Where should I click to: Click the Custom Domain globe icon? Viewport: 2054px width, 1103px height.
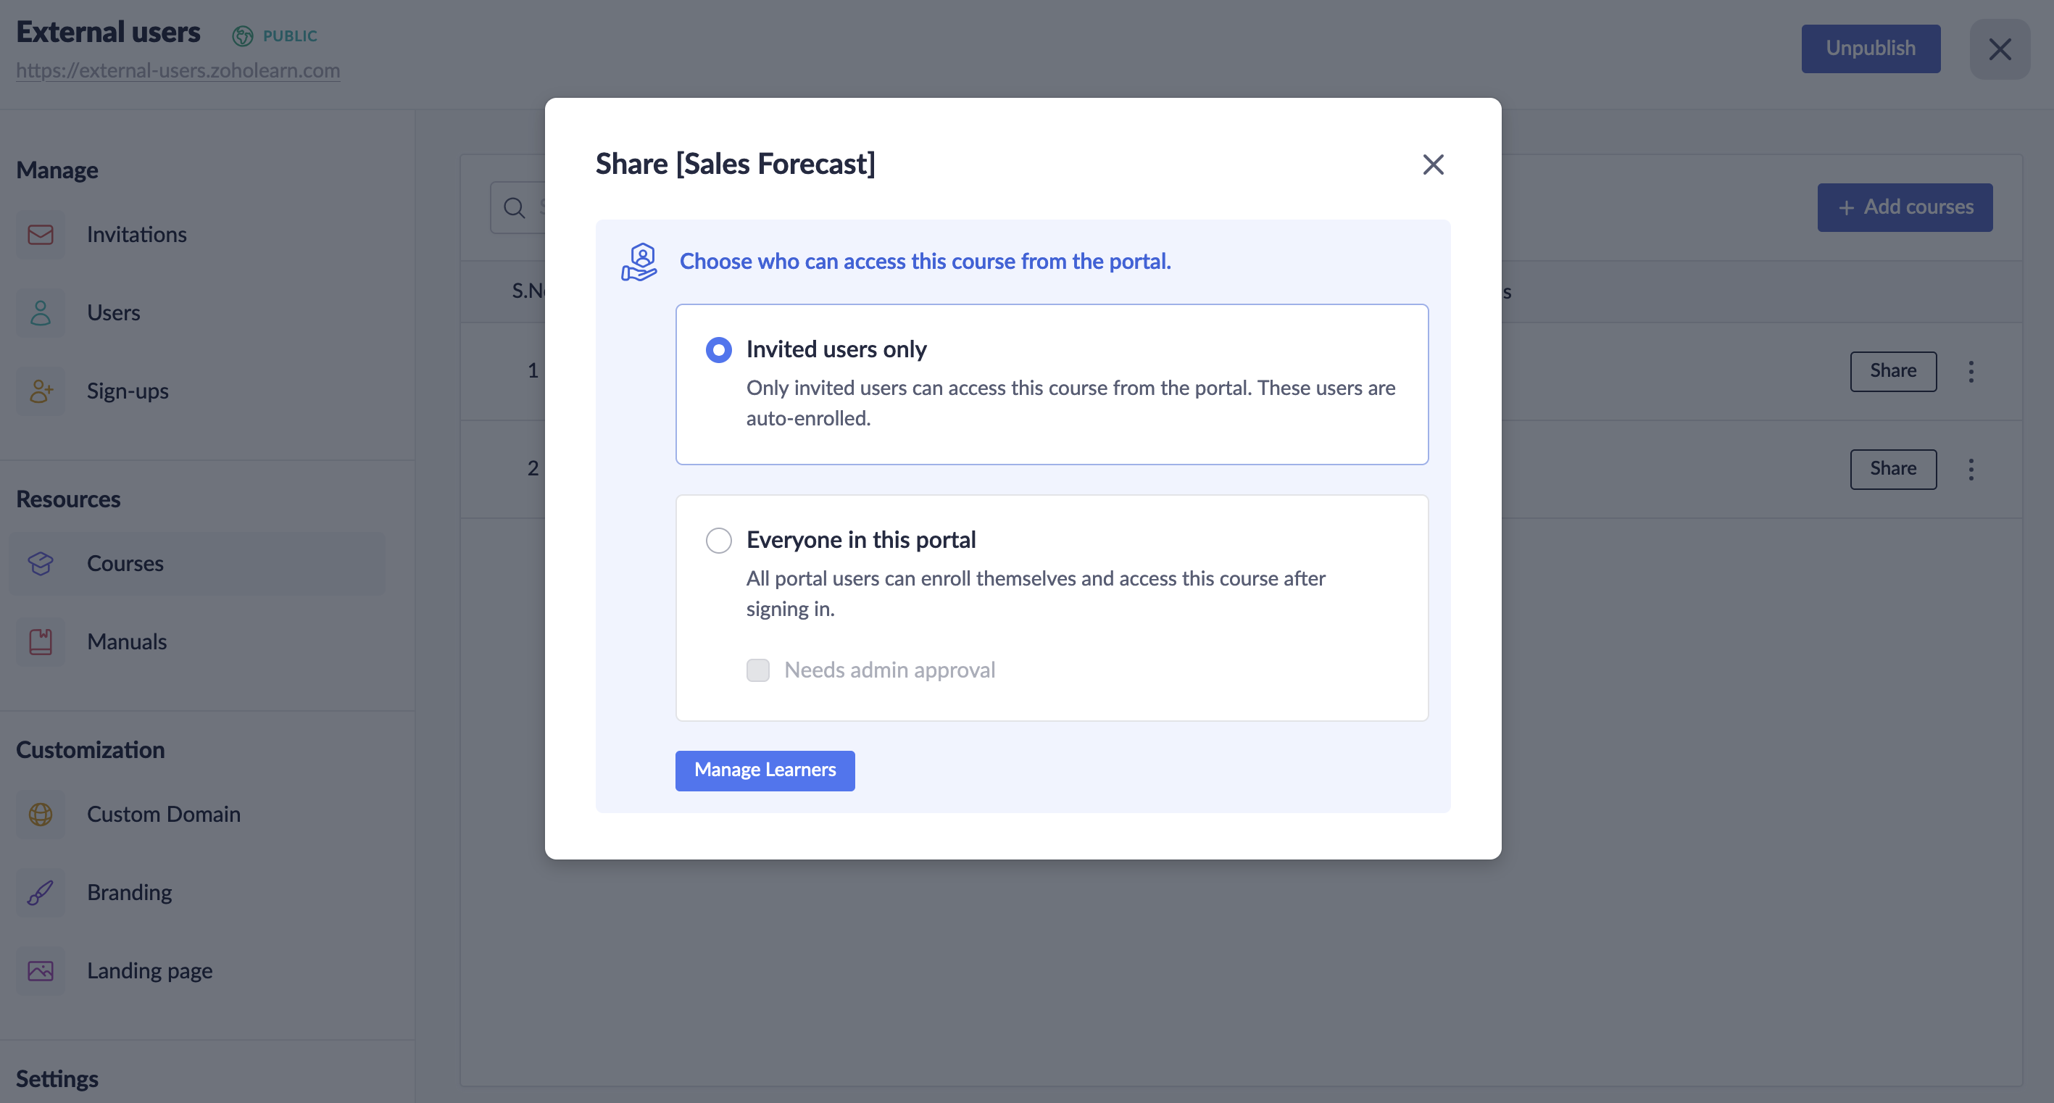(41, 814)
